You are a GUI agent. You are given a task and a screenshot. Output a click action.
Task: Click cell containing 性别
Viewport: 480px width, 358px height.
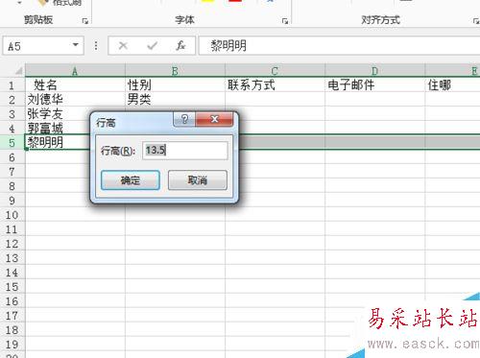175,85
